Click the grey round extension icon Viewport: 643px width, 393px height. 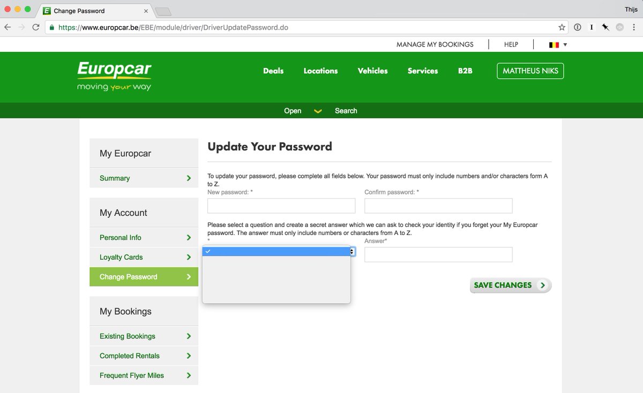click(x=619, y=27)
